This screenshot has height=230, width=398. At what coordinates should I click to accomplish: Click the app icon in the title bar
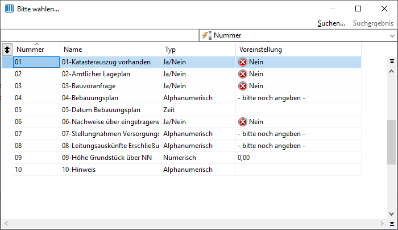click(x=9, y=9)
